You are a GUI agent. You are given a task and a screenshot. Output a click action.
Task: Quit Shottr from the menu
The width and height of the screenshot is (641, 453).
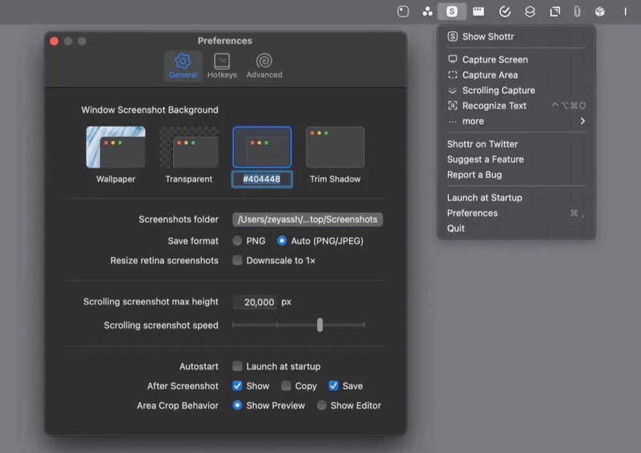pyautogui.click(x=516, y=228)
